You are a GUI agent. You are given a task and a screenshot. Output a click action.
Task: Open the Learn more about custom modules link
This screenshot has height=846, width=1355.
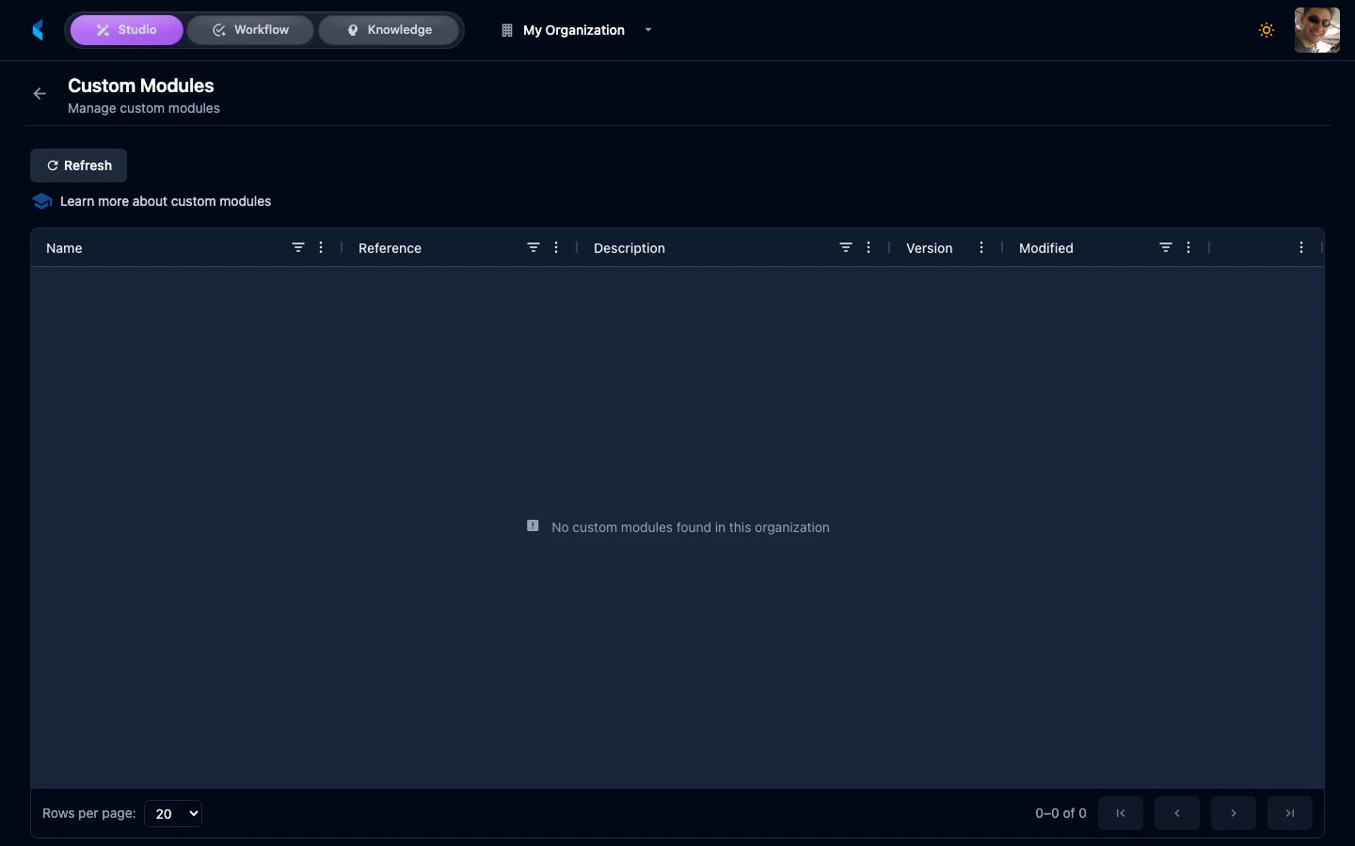click(x=166, y=201)
